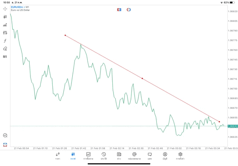238x166 pixels.
Task: Open chart analysis icon at lower left
Action: (5, 136)
